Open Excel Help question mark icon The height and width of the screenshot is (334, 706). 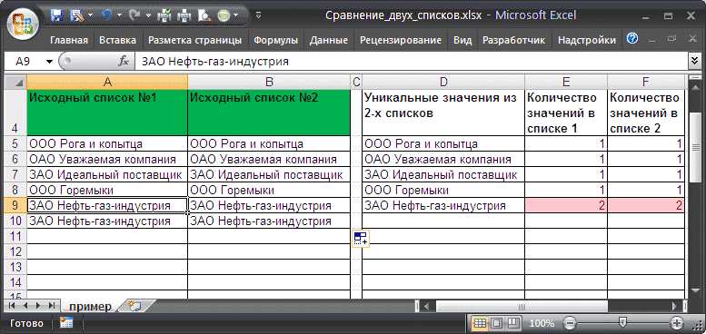click(632, 38)
